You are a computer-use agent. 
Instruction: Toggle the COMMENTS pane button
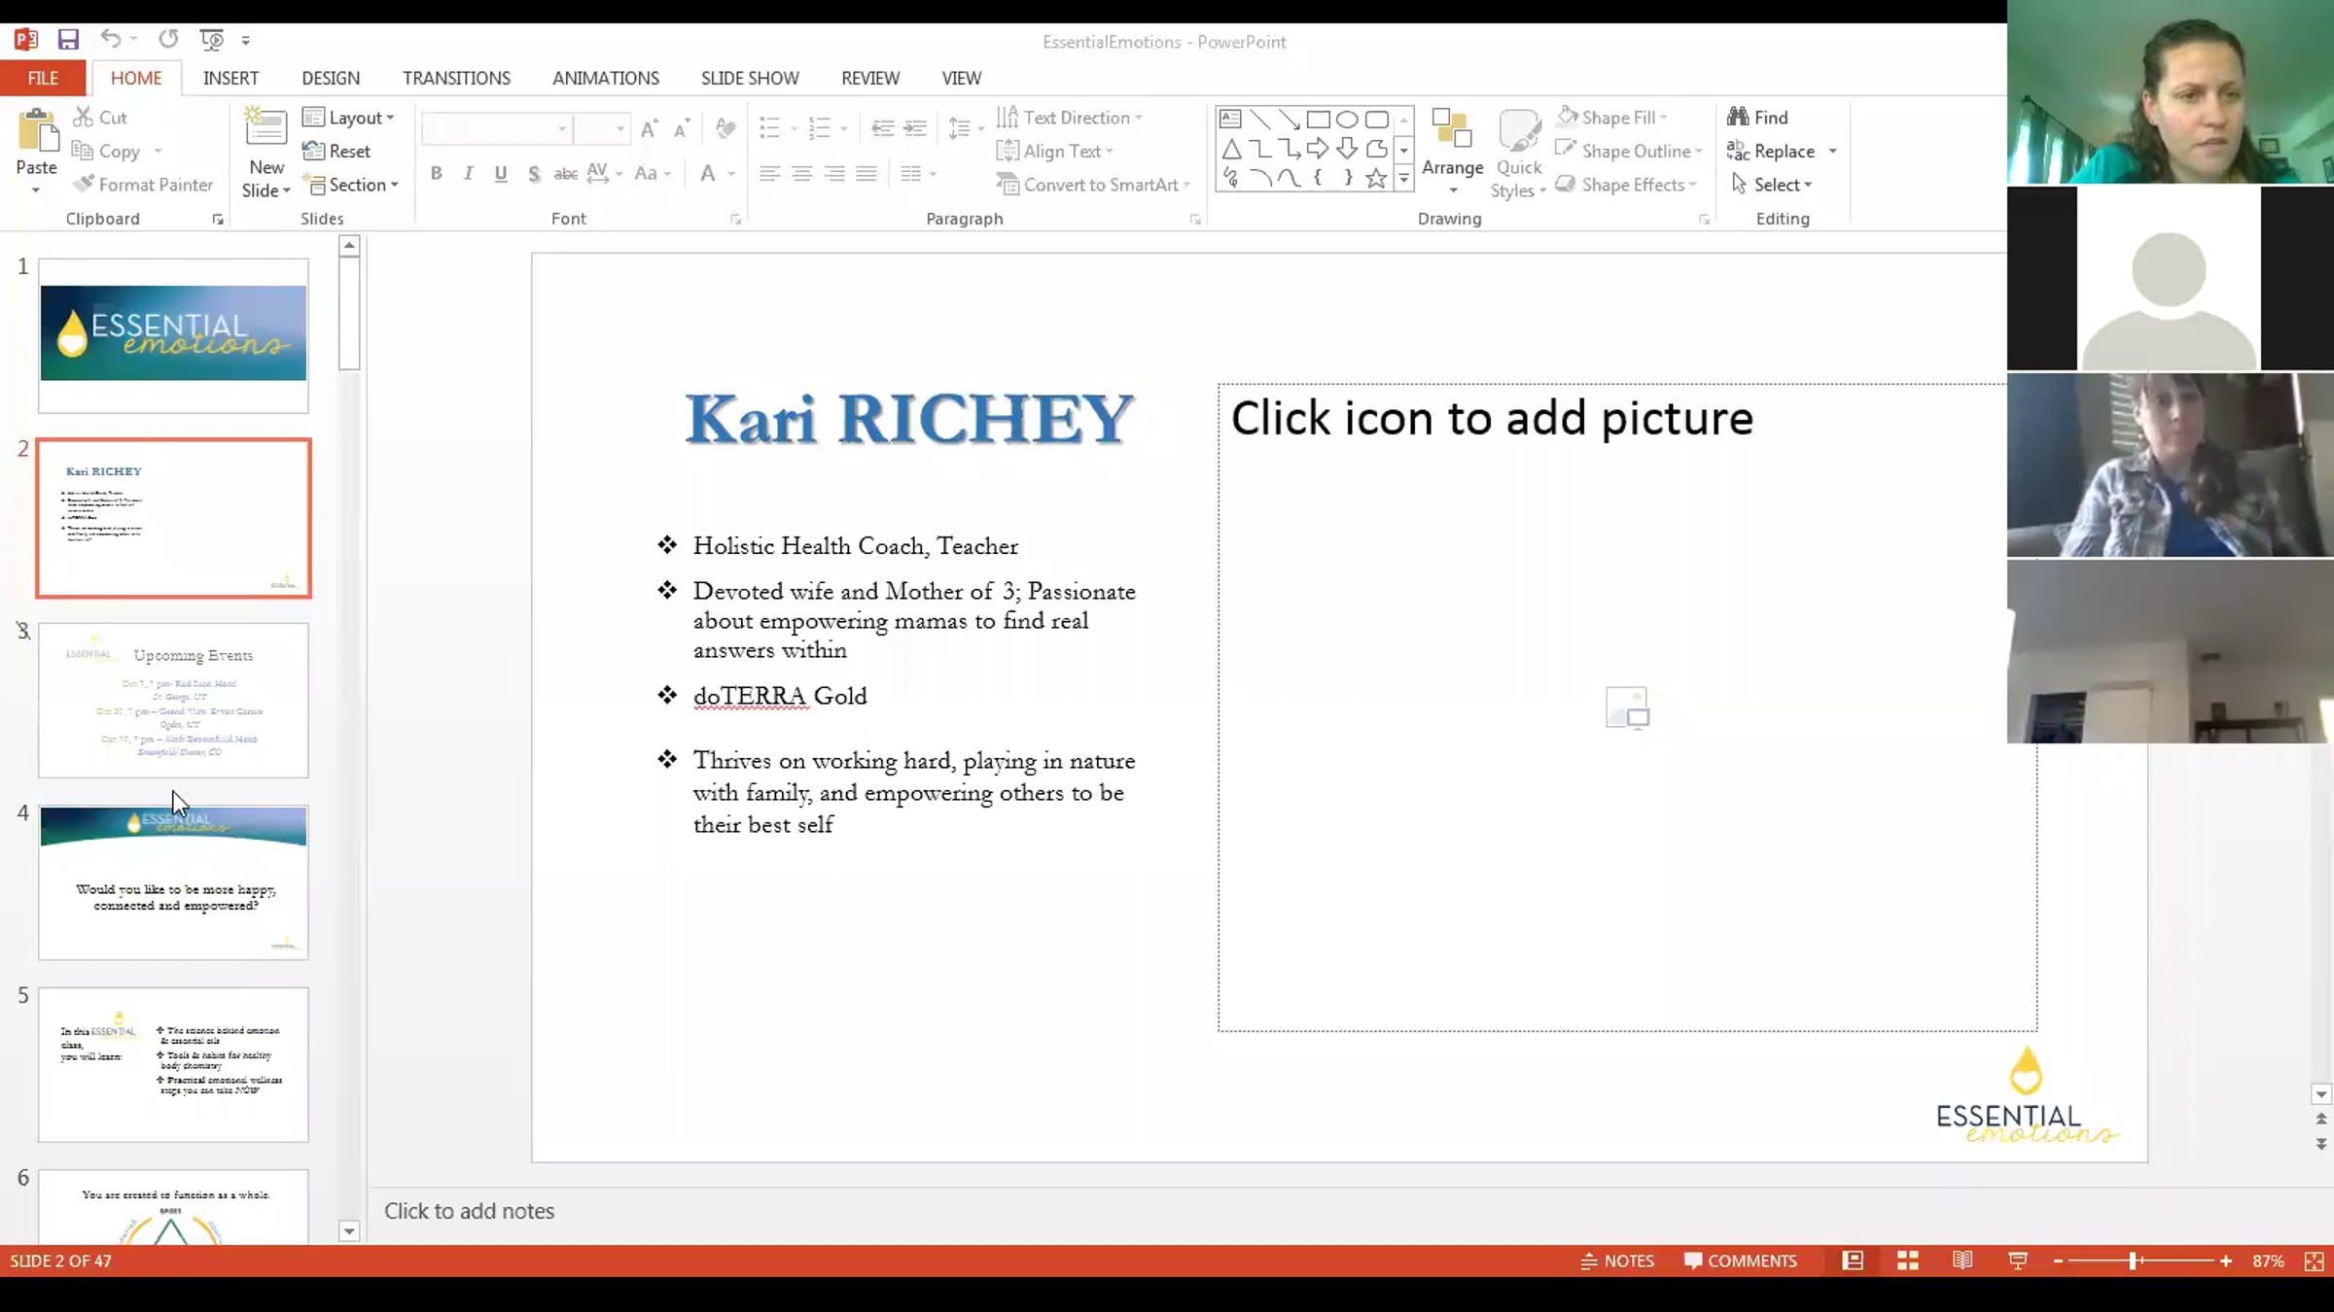tap(1741, 1260)
